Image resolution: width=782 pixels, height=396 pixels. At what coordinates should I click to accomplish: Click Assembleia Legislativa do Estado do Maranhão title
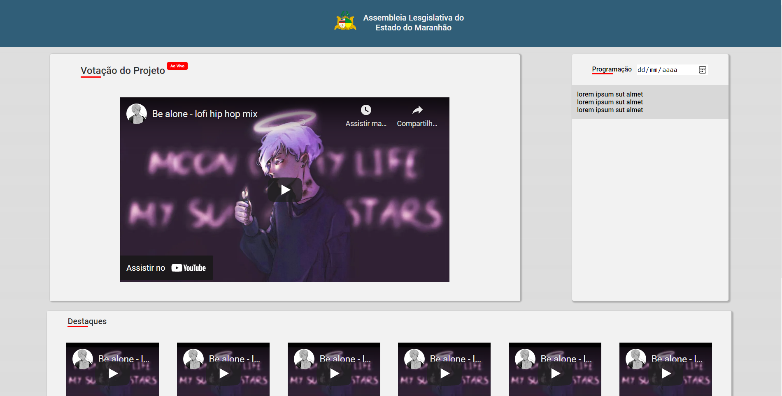pos(413,23)
